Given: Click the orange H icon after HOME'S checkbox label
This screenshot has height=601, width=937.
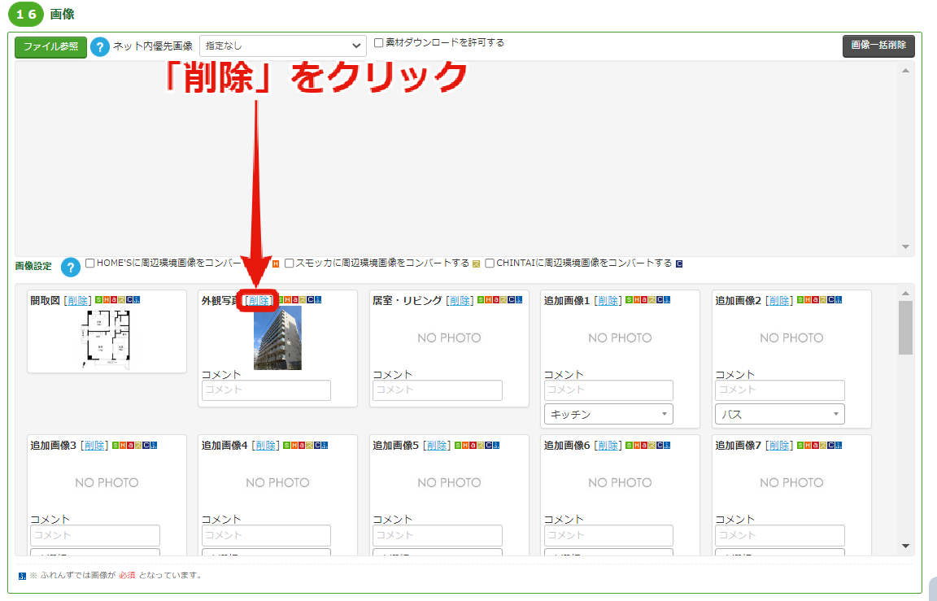Looking at the screenshot, I should tap(276, 263).
